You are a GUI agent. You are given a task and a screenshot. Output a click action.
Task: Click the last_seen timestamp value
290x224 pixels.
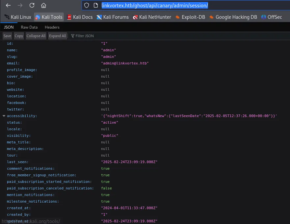click(x=129, y=162)
